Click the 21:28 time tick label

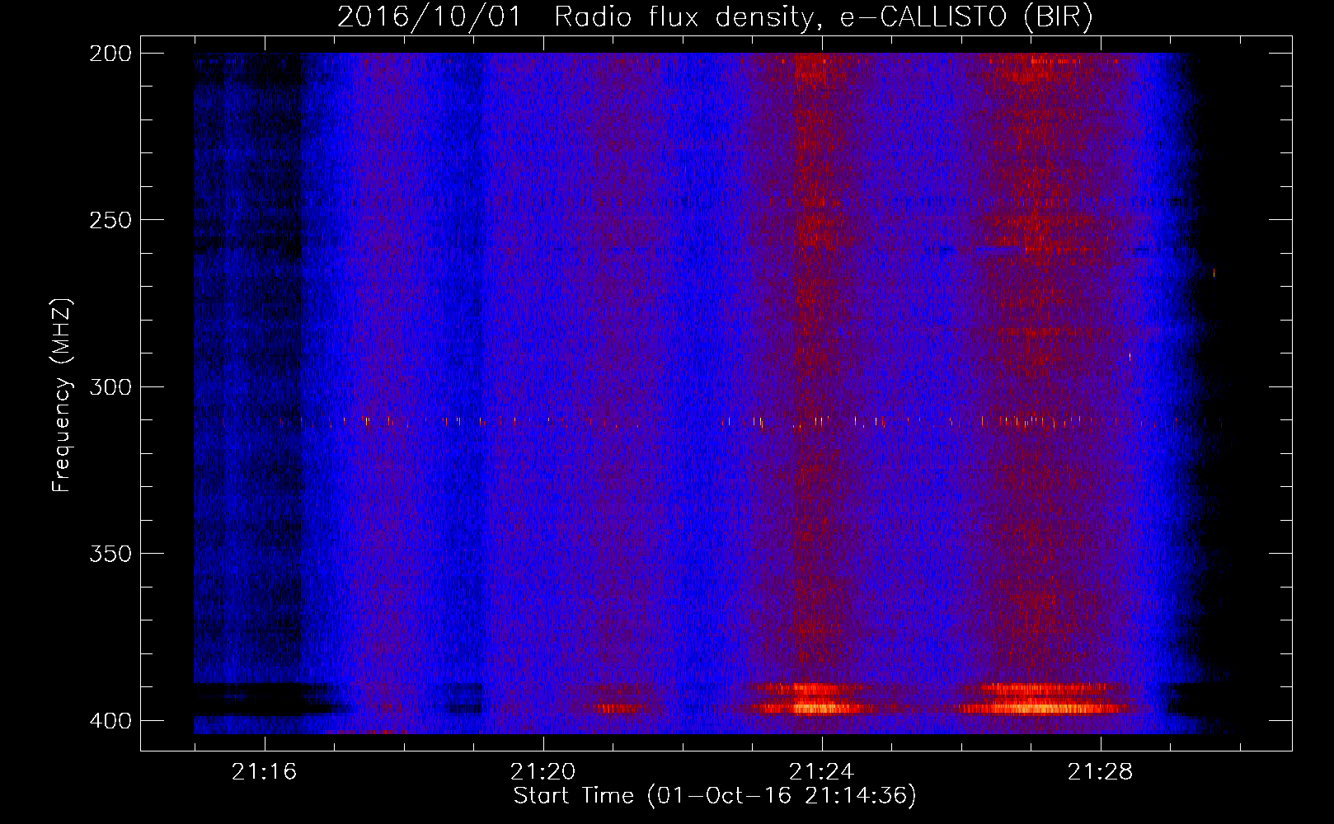pyautogui.click(x=1100, y=772)
